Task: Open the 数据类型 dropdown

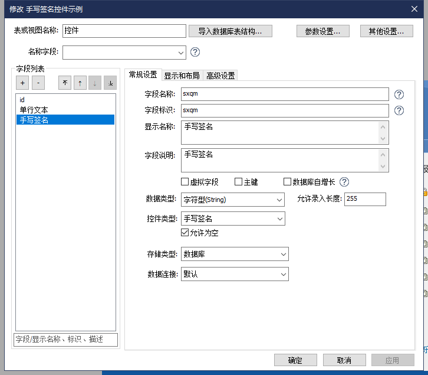Action: 233,200
